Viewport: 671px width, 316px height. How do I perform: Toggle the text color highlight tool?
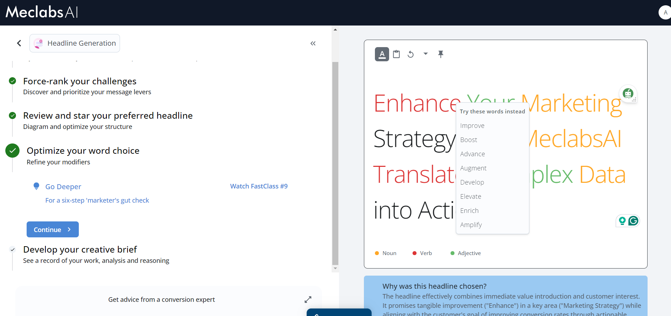coord(382,54)
